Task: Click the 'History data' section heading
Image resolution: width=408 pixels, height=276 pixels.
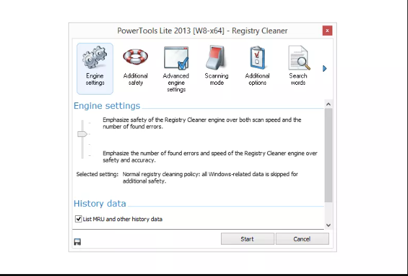Action: (100, 204)
